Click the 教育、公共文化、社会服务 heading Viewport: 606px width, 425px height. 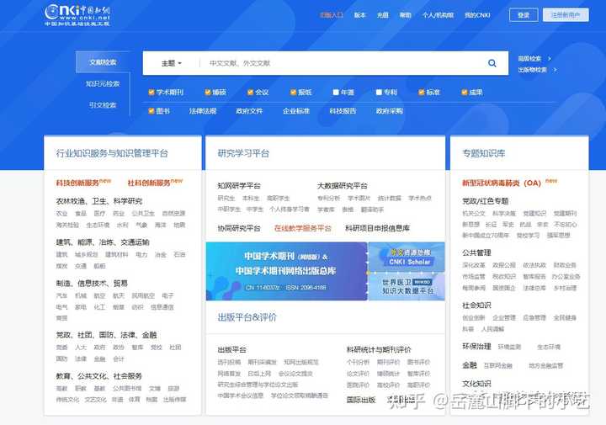click(99, 376)
